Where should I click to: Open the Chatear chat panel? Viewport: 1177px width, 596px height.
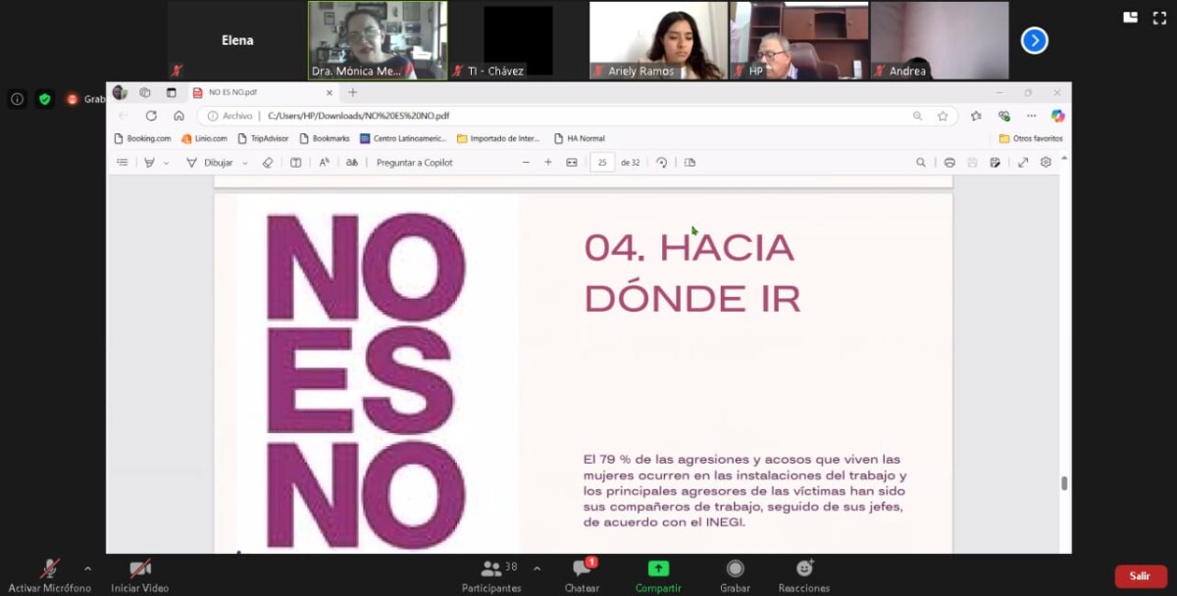point(582,575)
